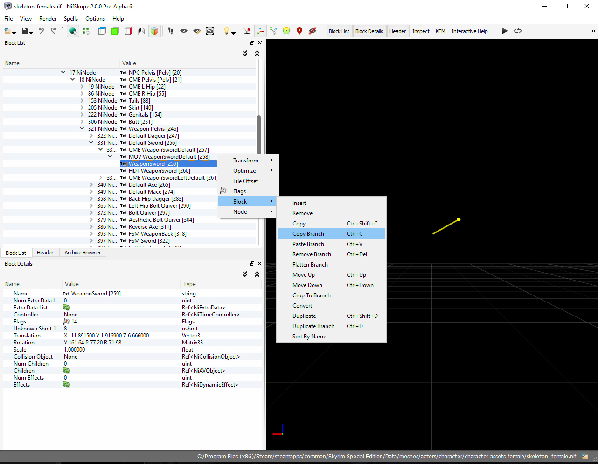Click the Redo arrow icon

coord(53,31)
